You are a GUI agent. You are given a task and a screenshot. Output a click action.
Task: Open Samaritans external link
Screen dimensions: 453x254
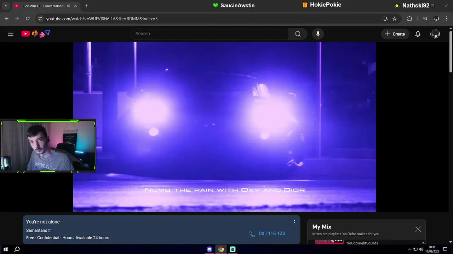click(x=39, y=231)
